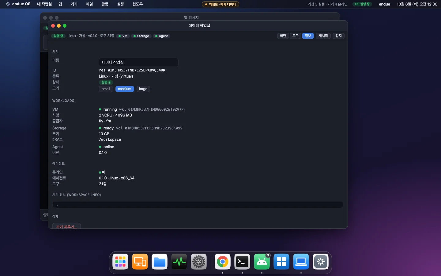
Task: Click the OS 실행 중 status badge
Action: [362, 4]
